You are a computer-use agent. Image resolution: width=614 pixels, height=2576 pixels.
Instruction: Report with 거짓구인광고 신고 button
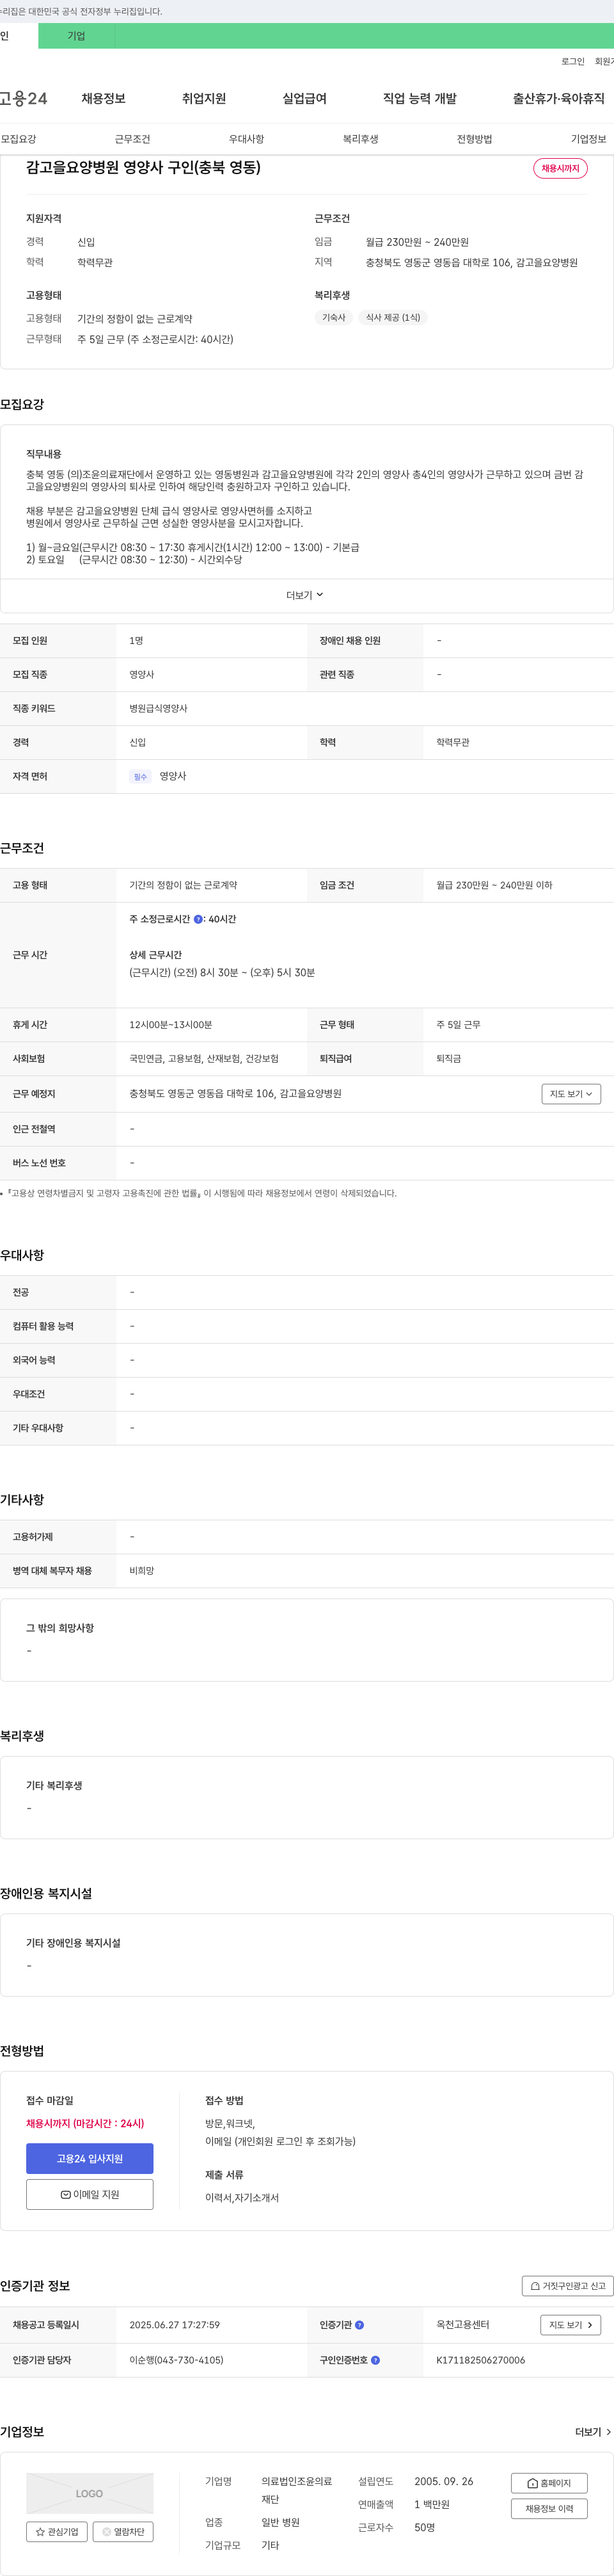[x=567, y=2286]
